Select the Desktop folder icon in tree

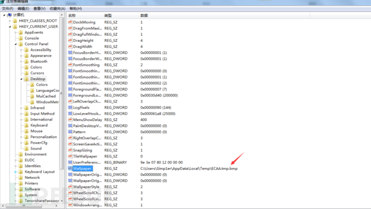(x=26, y=79)
